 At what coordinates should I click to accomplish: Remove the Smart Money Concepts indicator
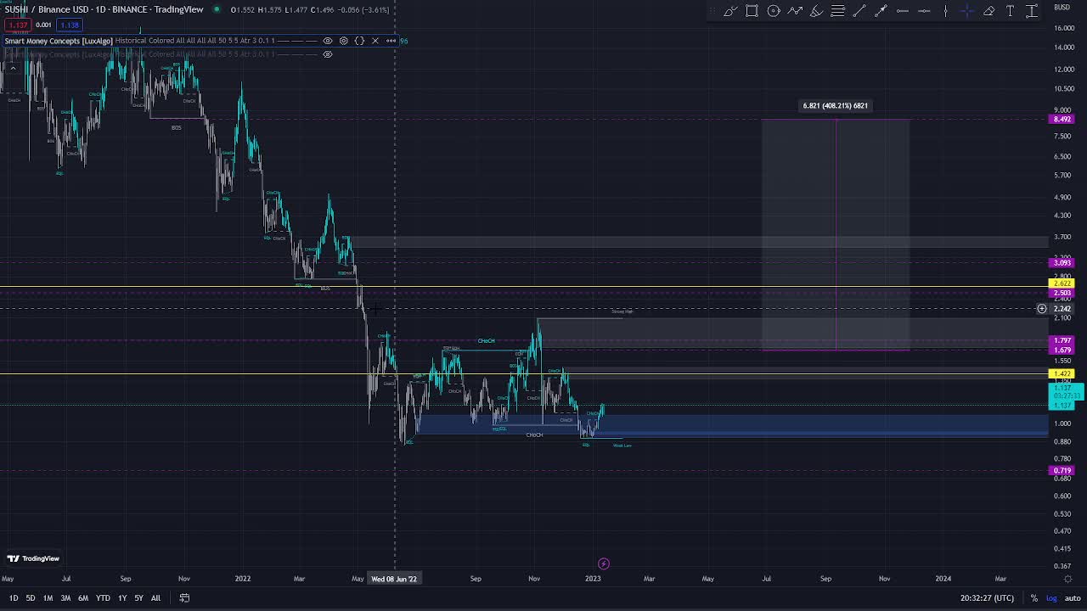[375, 41]
